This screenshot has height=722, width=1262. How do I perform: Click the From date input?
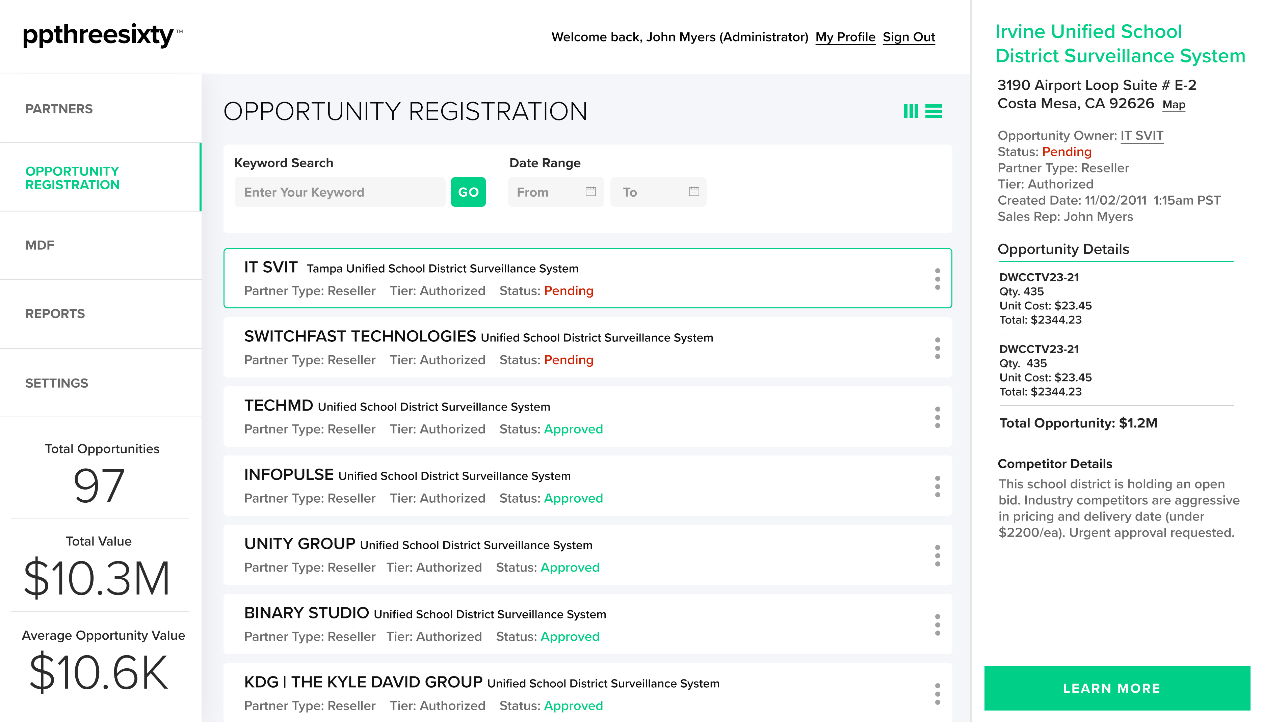coord(556,192)
